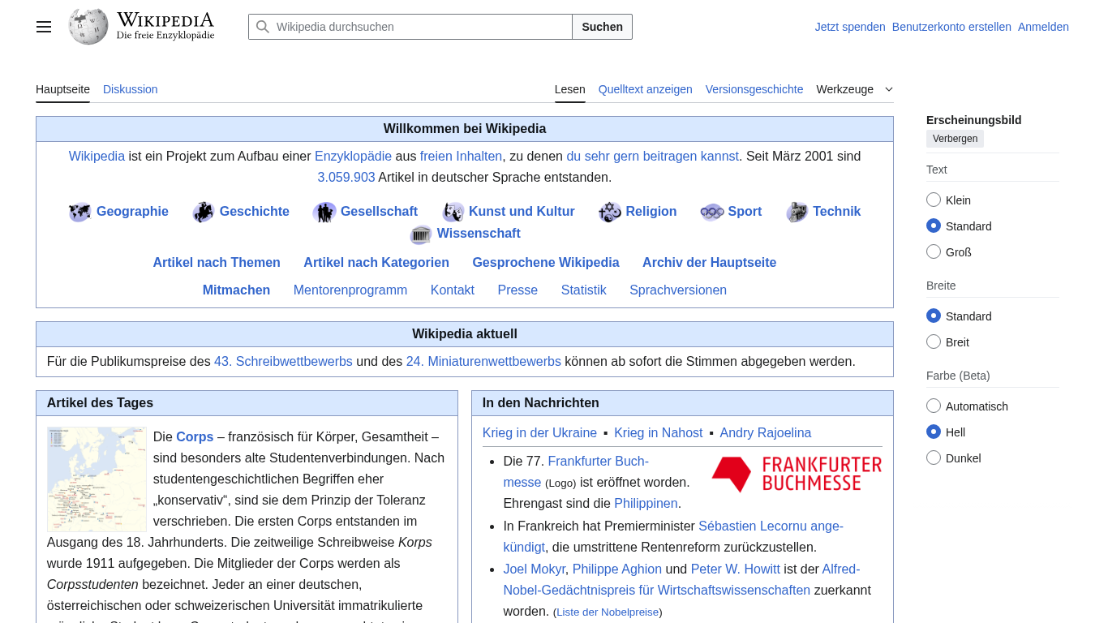This screenshot has height=623, width=1108.
Task: Click the Geographie portal text link
Action: [x=132, y=211]
